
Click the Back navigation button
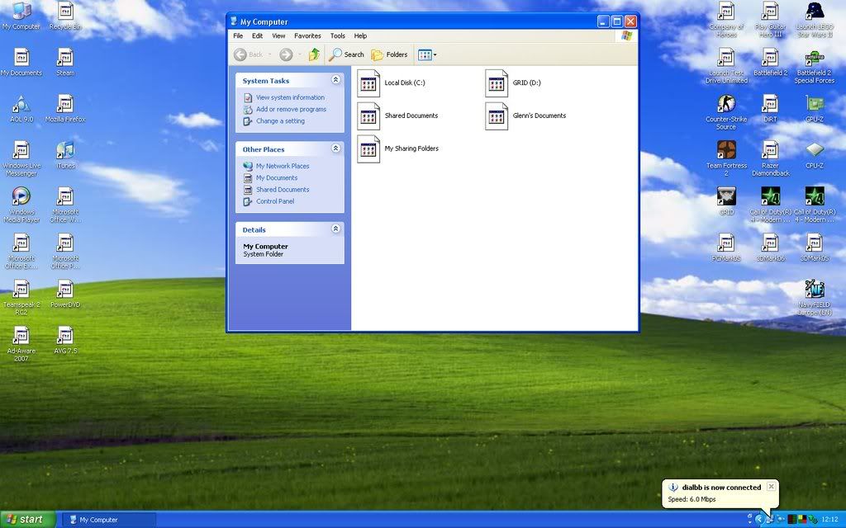click(x=248, y=54)
